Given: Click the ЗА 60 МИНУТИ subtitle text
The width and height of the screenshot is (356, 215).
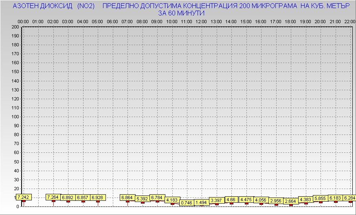Looking at the screenshot, I should point(181,13).
